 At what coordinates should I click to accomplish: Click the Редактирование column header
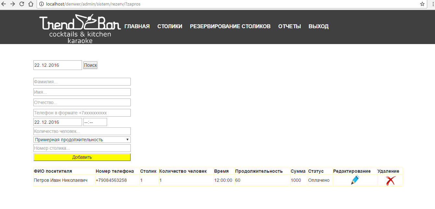[352, 171]
